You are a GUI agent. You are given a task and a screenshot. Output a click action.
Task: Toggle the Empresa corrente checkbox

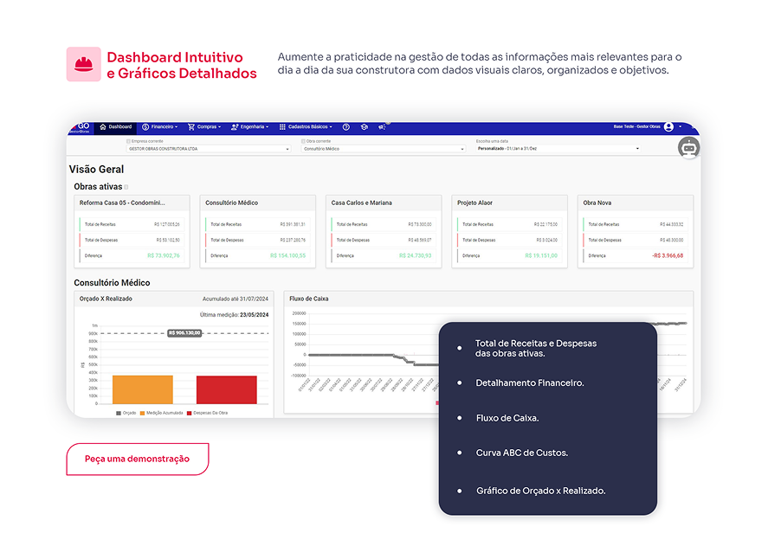129,141
